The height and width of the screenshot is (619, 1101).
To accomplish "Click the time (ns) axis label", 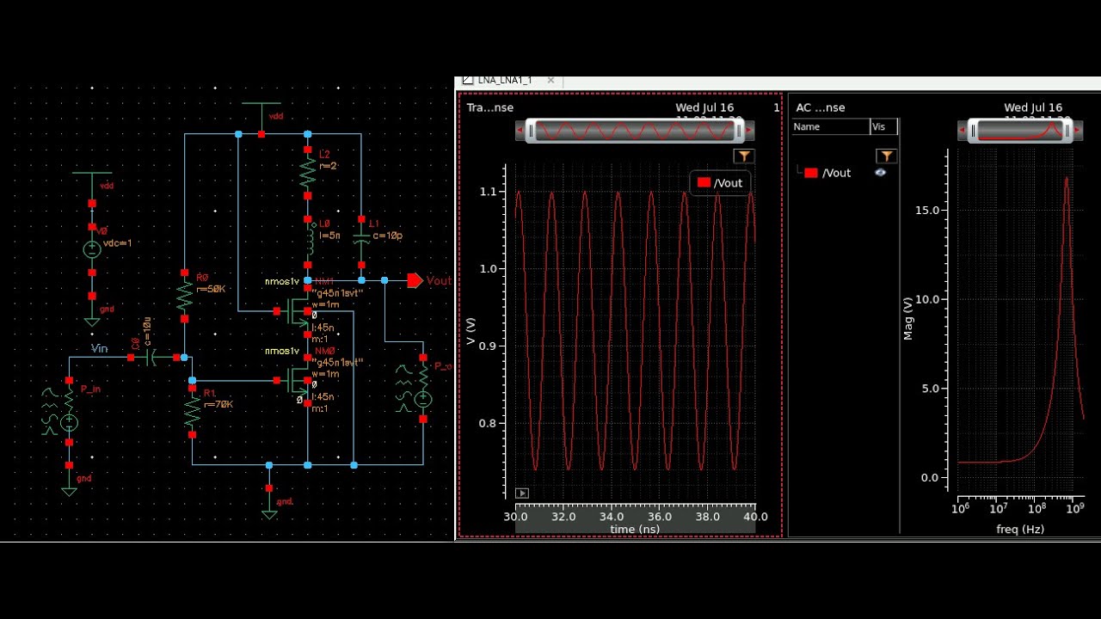I will [634, 529].
